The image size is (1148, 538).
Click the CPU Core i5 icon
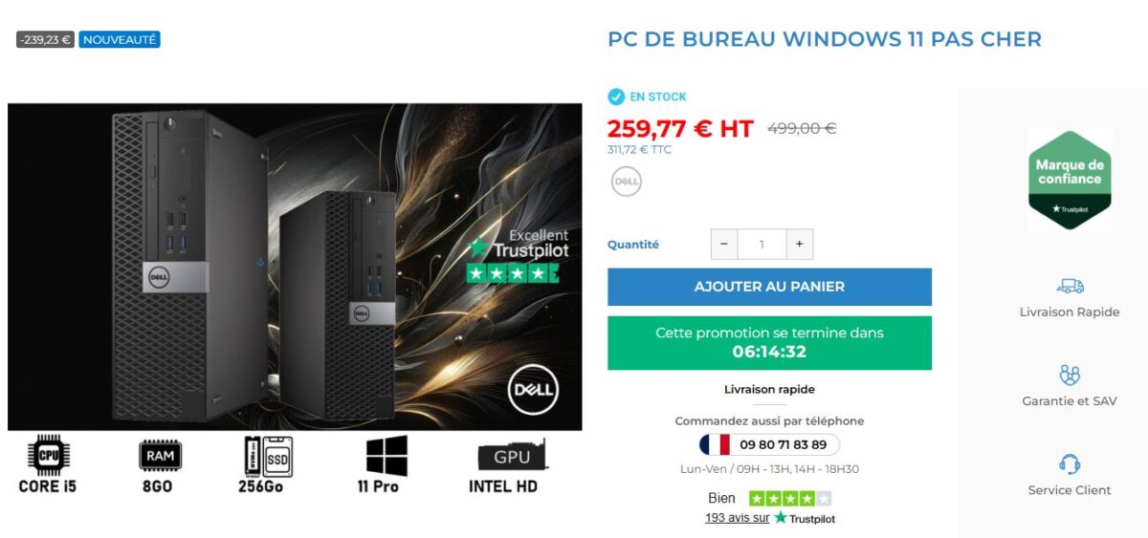tap(47, 456)
